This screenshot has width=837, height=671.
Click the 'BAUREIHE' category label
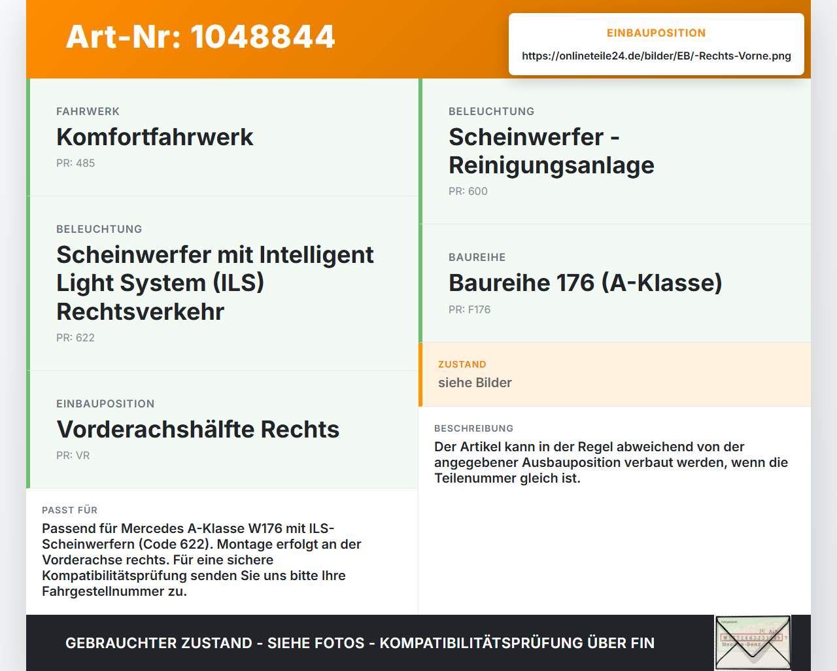pyautogui.click(x=477, y=257)
